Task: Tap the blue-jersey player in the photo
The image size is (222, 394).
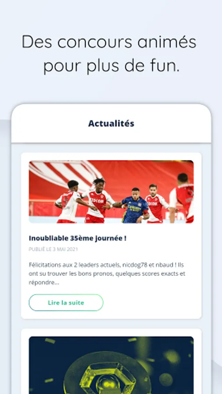Action: (x=135, y=206)
